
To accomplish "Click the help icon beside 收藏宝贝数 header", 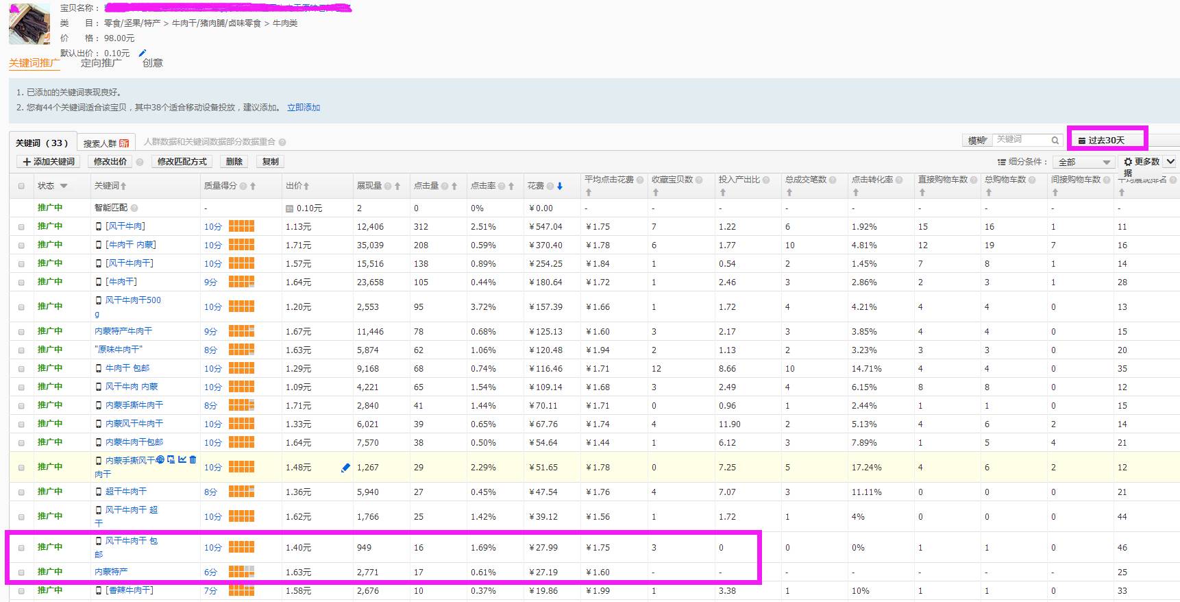I will [699, 180].
